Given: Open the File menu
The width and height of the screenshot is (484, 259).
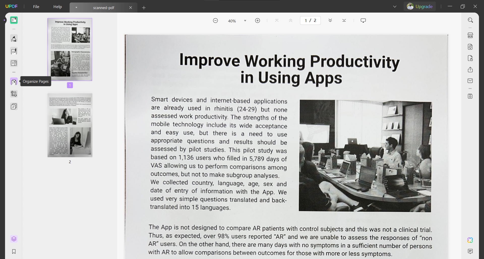Looking at the screenshot, I should [x=36, y=7].
